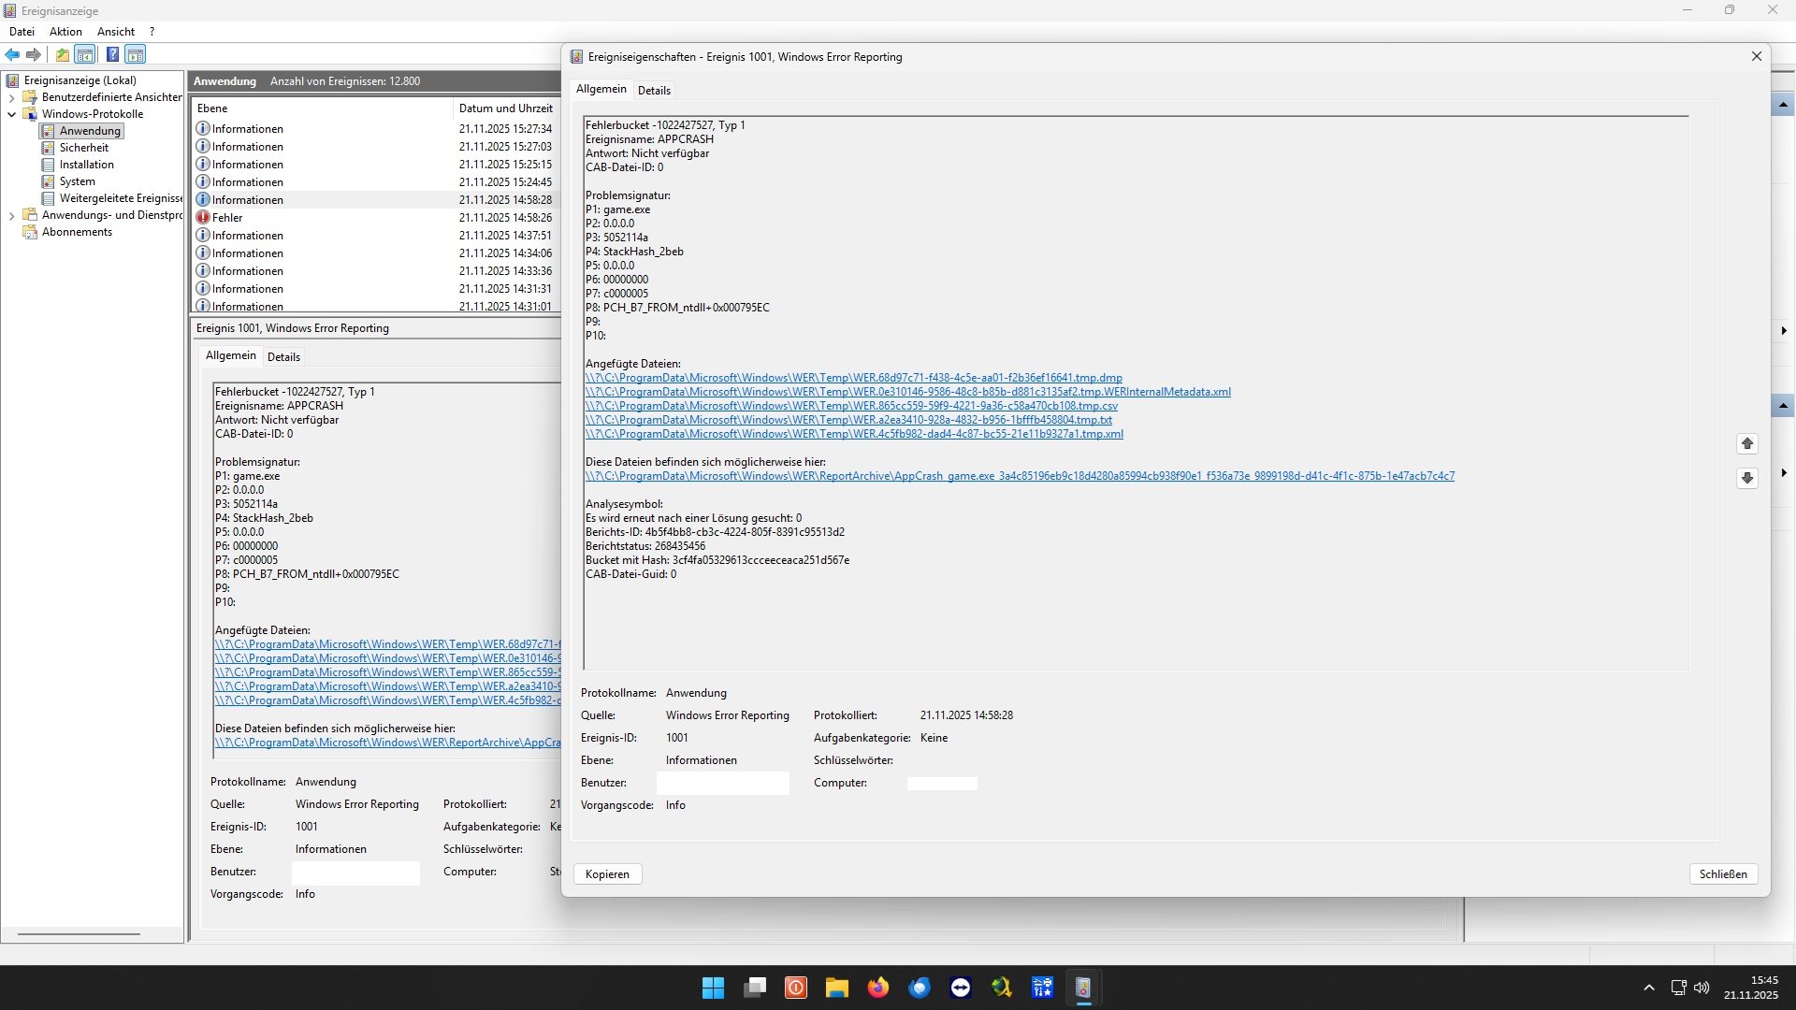1796x1010 pixels.
Task: Go to next event with down arrow
Action: tap(1746, 479)
